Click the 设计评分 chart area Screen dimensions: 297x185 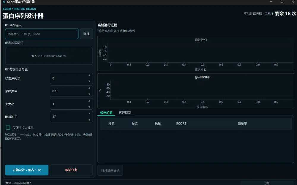coord(196,53)
